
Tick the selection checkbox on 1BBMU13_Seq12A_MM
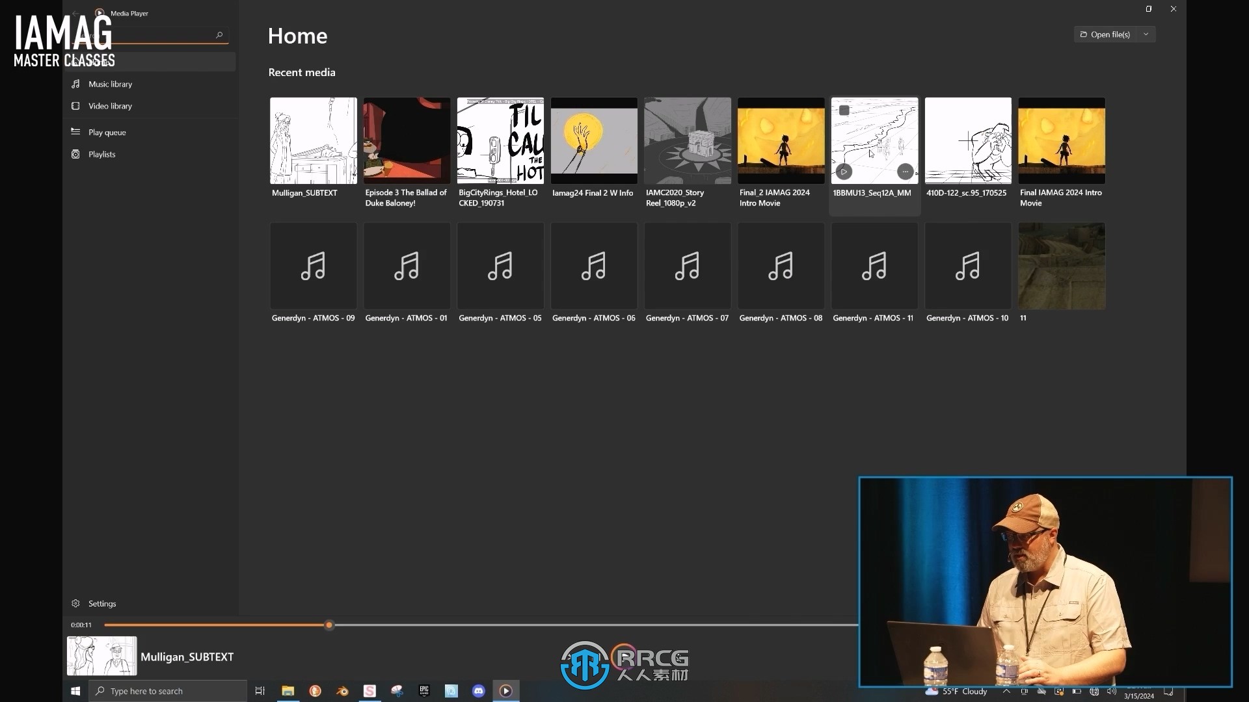coord(844,110)
